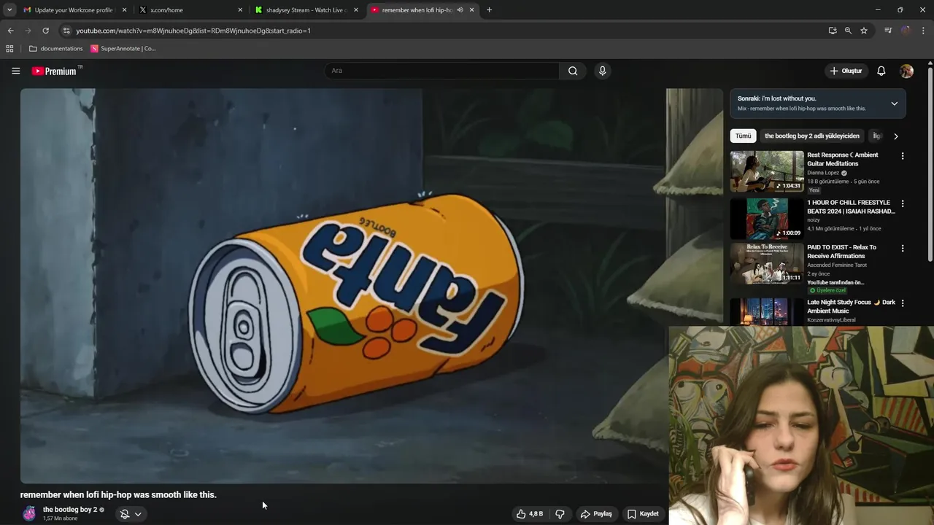This screenshot has height=525, width=934.
Task: Open 1 HOUR OF CHILL FREESTYLE BEATS title
Action: (x=851, y=206)
